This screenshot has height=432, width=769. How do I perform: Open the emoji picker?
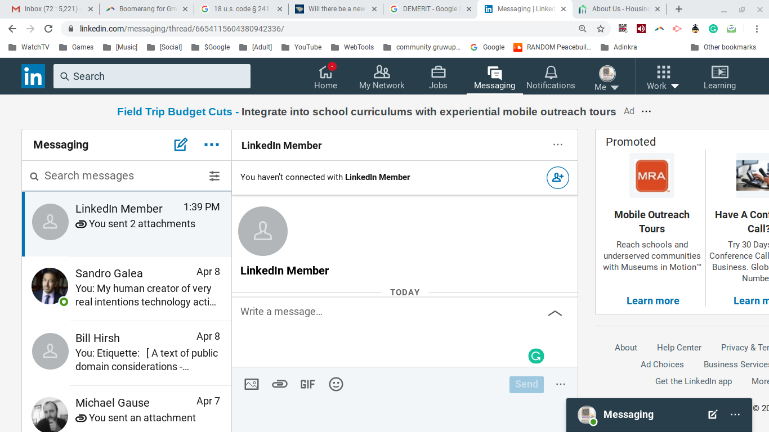tap(336, 384)
